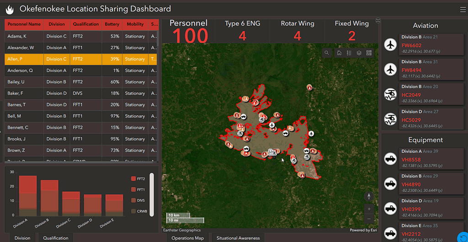Toggle the DIVS series in the chart legend
The image size is (468, 242).
[x=138, y=200]
